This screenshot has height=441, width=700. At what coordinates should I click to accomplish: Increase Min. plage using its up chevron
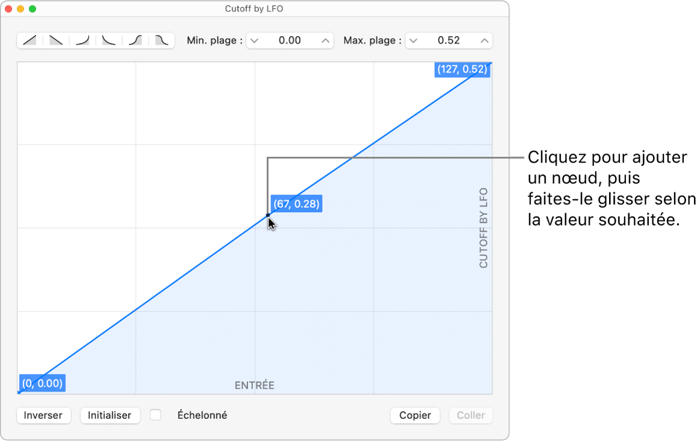pyautogui.click(x=325, y=40)
